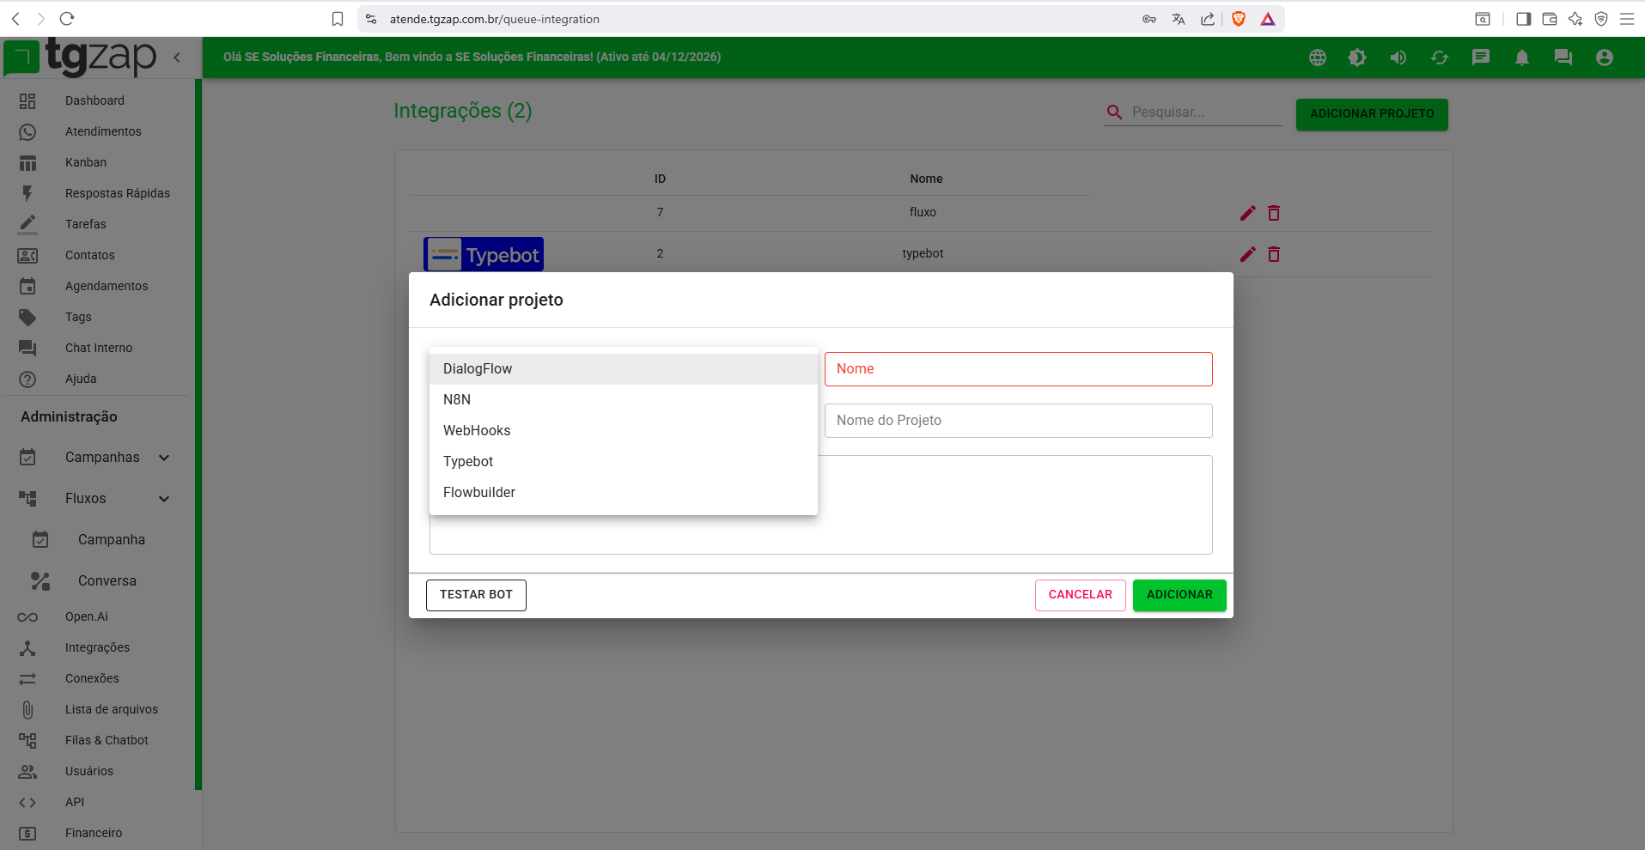Open Kanban from the sidebar menu
This screenshot has width=1645, height=850.
coord(86,162)
